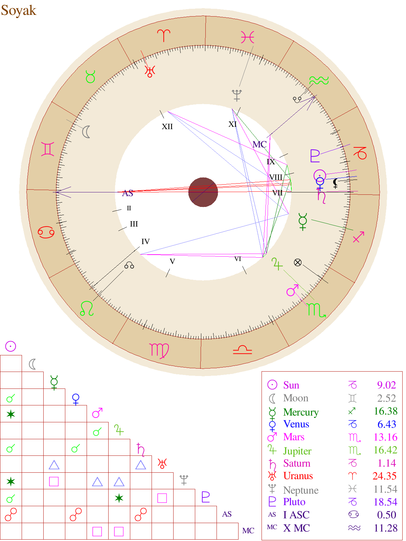Click the Sun glyph heading the aspect grid
The height and width of the screenshot is (541, 406).
pyautogui.click(x=10, y=346)
